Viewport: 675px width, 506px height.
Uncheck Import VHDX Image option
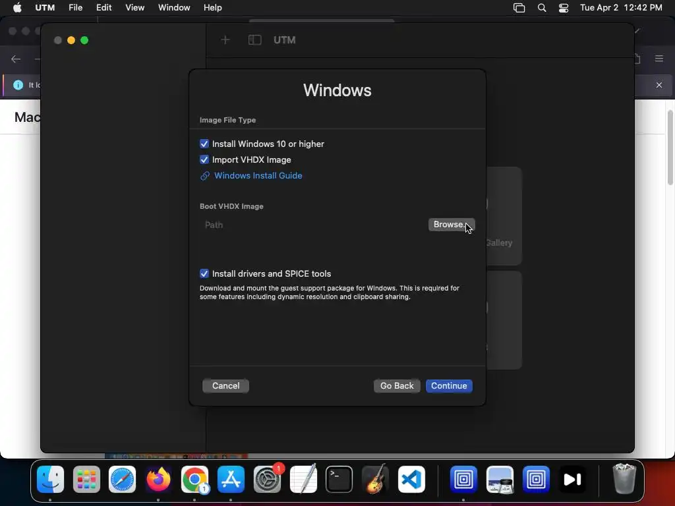[x=204, y=159]
